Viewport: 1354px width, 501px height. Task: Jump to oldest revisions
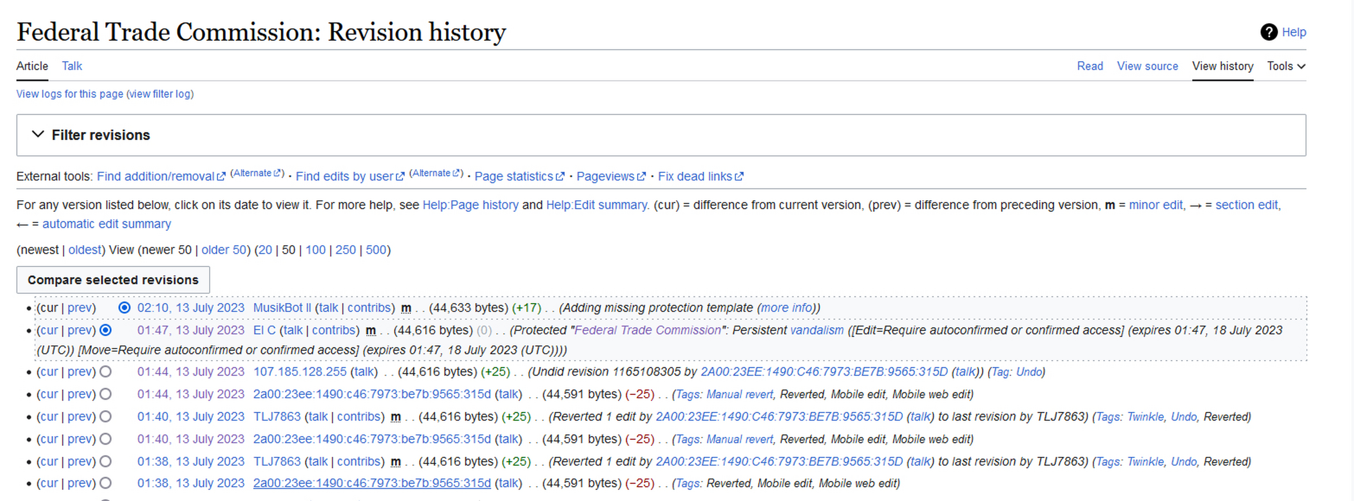85,250
